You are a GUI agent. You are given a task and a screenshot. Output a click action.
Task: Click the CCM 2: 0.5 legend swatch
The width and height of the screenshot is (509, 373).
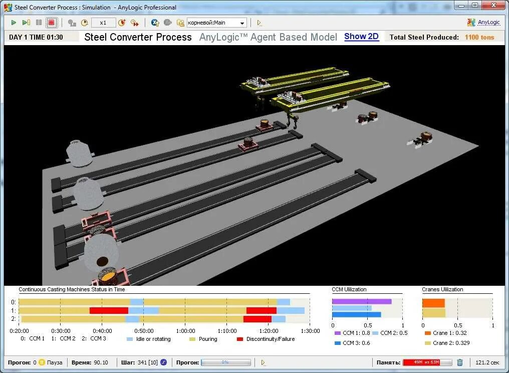click(375, 333)
